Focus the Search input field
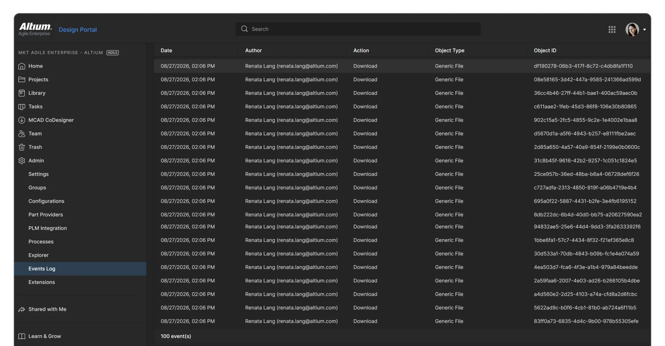The height and width of the screenshot is (346, 665). tap(358, 29)
